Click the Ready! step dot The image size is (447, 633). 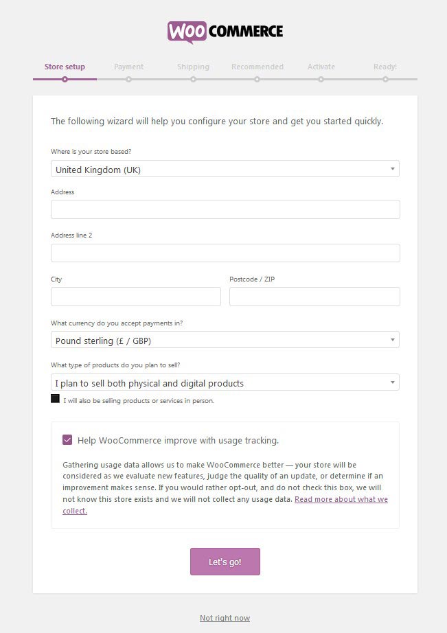[x=385, y=80]
